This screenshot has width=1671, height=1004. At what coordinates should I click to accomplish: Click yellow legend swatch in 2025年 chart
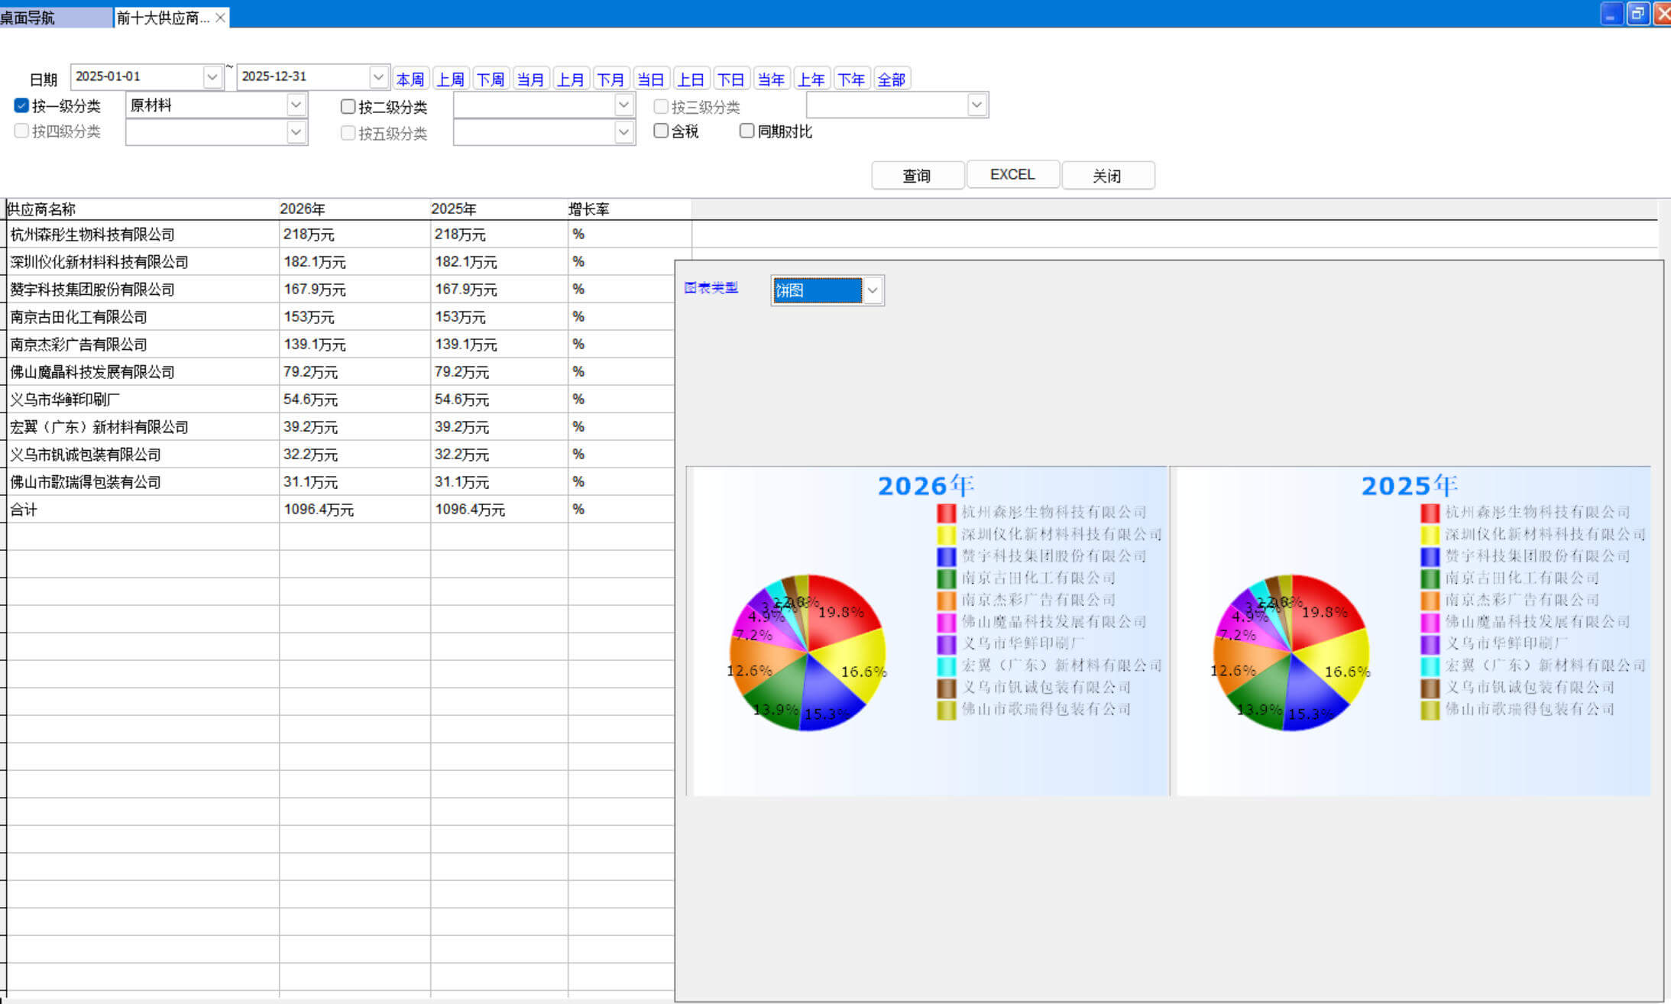pyautogui.click(x=1430, y=535)
